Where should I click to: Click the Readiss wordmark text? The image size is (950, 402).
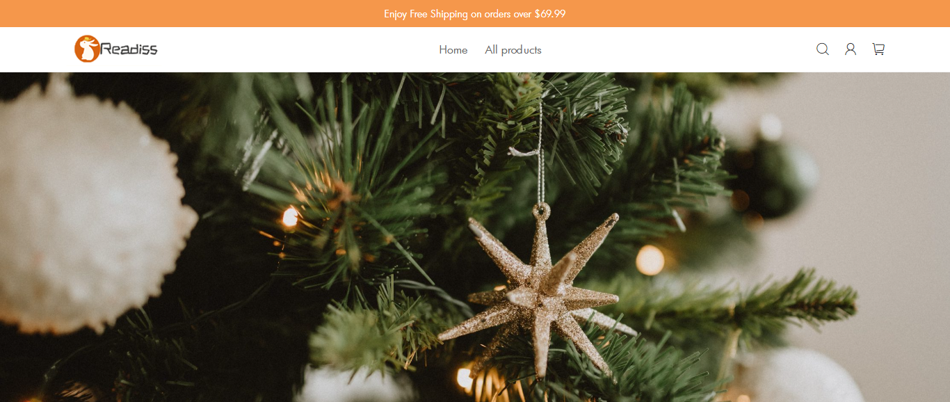tap(129, 49)
